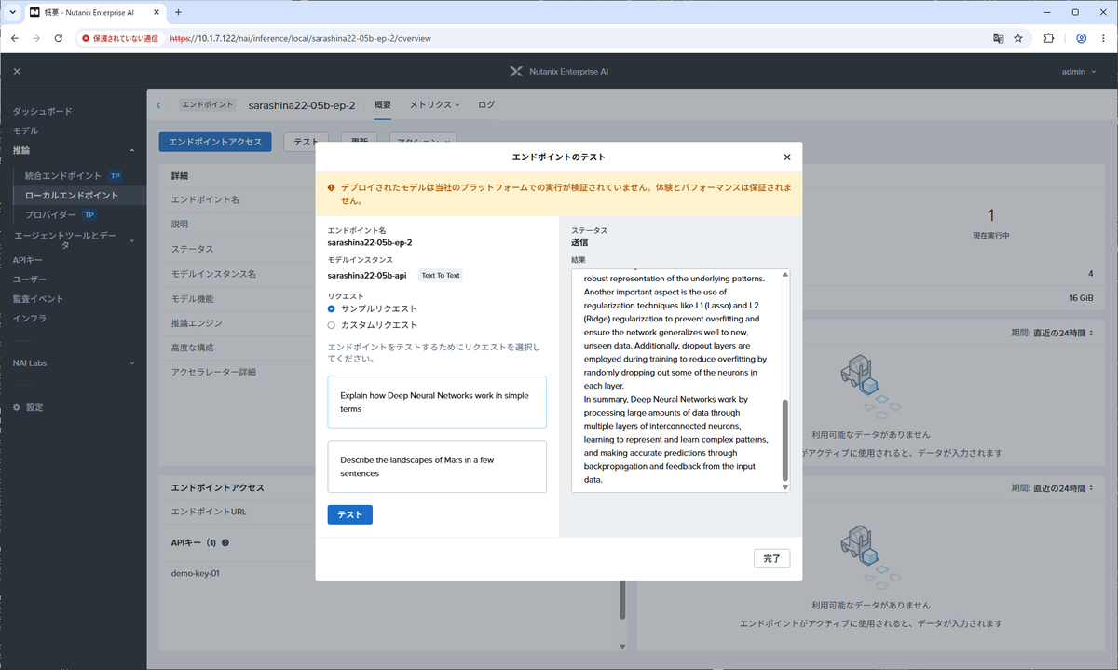Open the Chrome three-dot menu
1118x670 pixels.
click(x=1104, y=39)
